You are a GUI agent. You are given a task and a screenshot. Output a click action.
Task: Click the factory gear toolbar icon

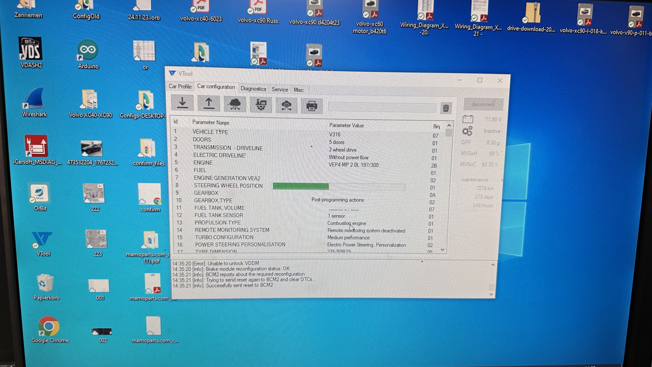[x=261, y=105]
